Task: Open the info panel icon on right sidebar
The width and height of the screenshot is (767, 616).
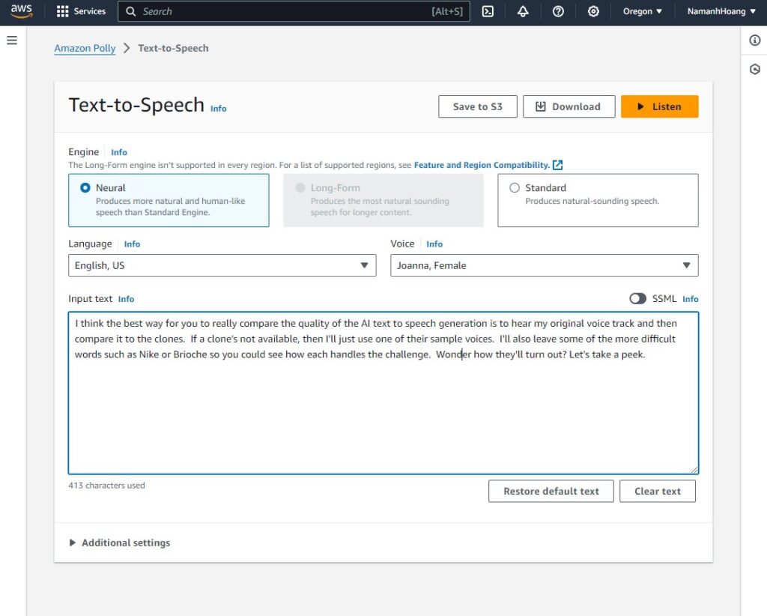Action: click(x=755, y=40)
